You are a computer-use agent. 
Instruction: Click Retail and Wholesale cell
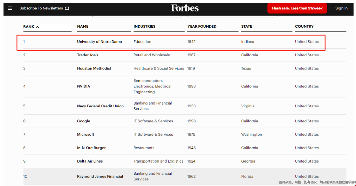[x=152, y=55]
